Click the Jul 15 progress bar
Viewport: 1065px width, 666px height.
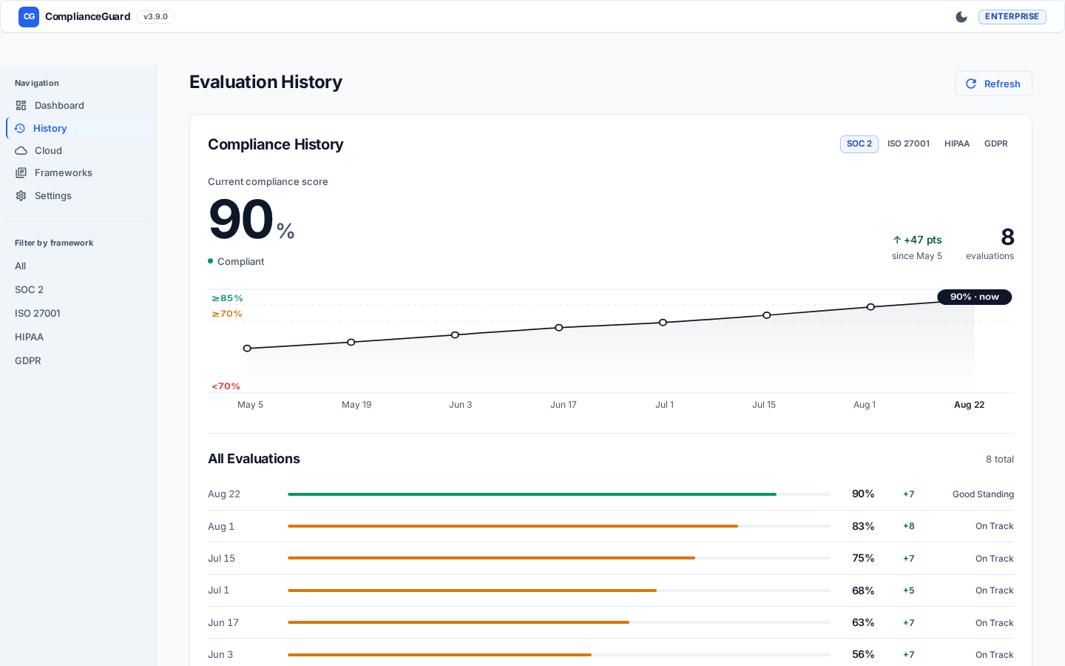(x=559, y=559)
